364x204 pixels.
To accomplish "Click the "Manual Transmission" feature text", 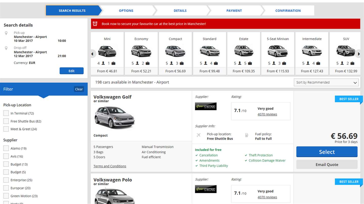I will (157, 147).
